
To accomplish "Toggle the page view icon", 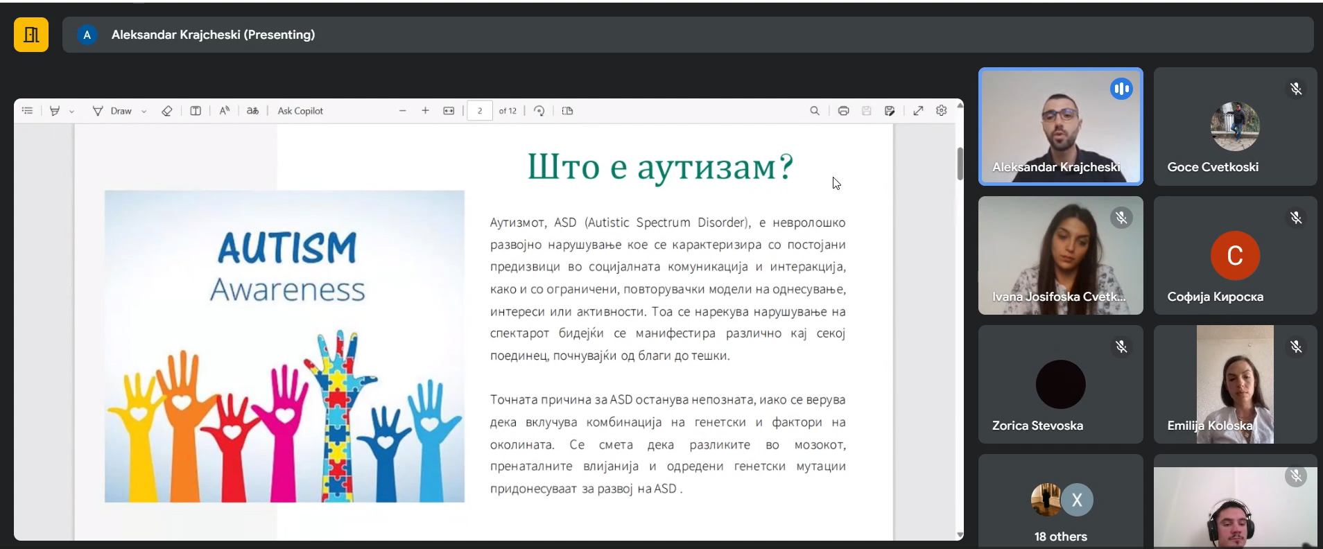I will click(567, 111).
